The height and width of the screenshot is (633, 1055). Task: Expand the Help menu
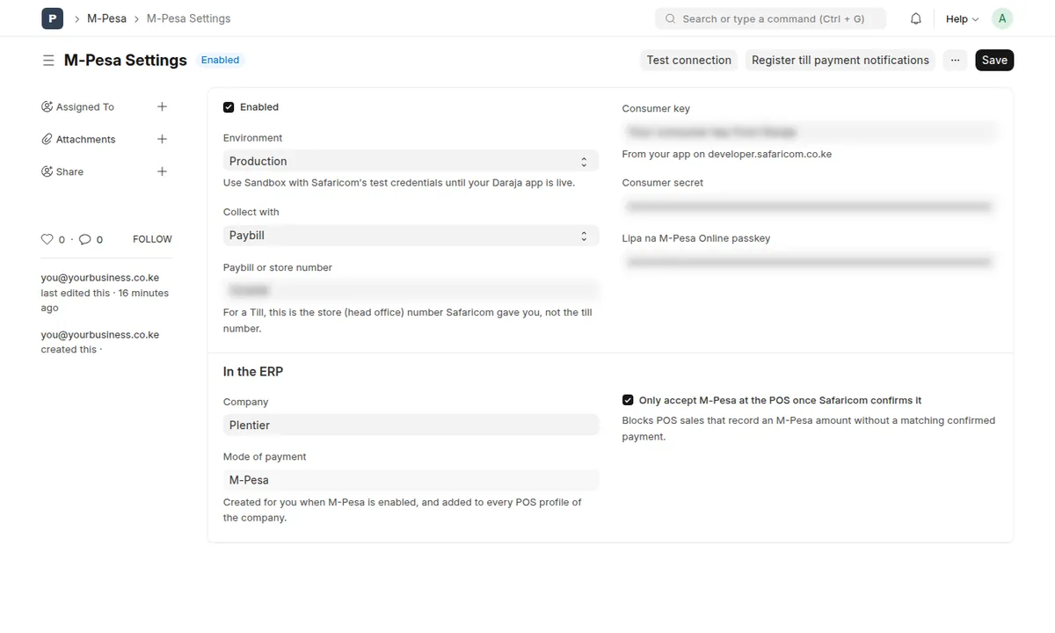tap(962, 18)
